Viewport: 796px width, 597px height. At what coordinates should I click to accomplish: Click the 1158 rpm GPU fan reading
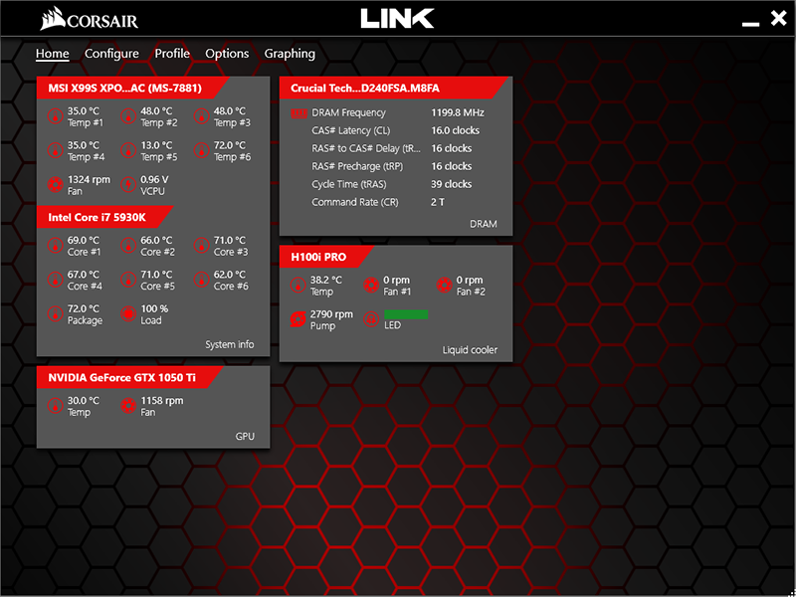click(x=162, y=401)
